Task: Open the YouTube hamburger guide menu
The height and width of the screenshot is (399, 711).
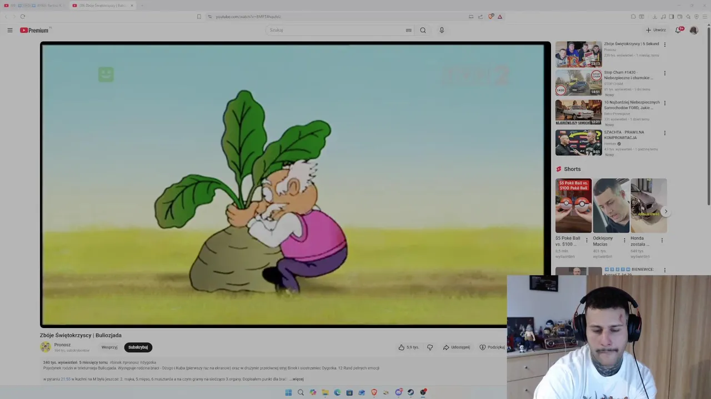Action: coord(10,30)
